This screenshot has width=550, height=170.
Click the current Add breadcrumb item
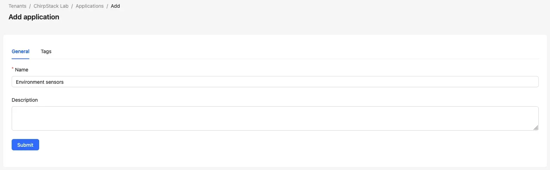(x=115, y=6)
